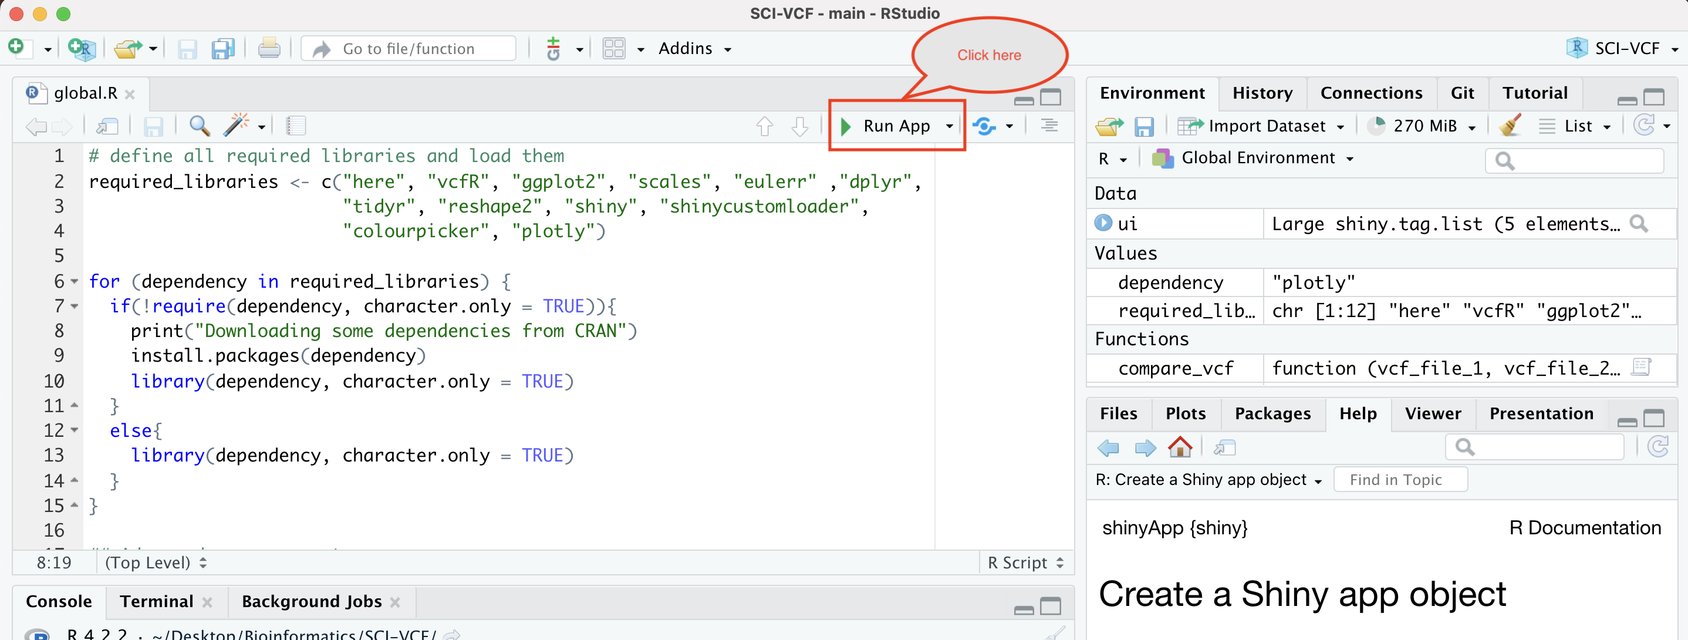
Task: Click the Find in Topic button
Action: pyautogui.click(x=1400, y=479)
